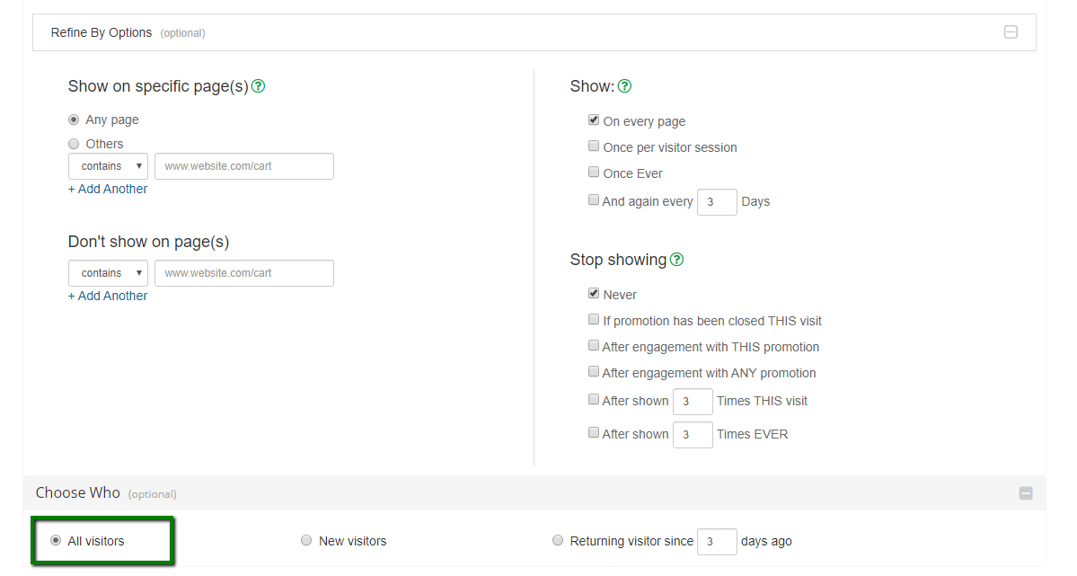Click Add Another under Show on specific pages
The width and height of the screenshot is (1077, 576).
(x=108, y=190)
